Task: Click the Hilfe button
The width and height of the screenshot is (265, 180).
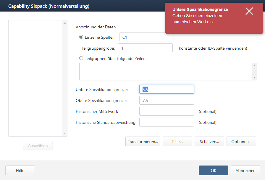Action: (20, 170)
